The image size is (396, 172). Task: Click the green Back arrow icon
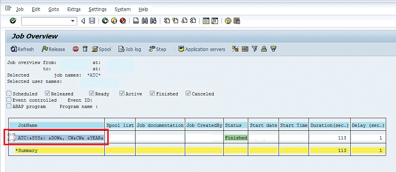coord(105,21)
